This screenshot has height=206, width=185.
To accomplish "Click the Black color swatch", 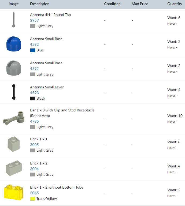I will [x=33, y=99].
